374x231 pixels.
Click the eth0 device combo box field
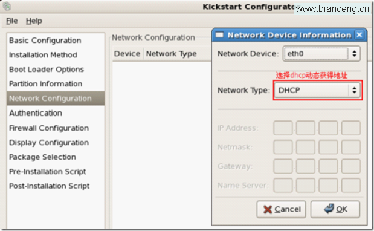tap(315, 54)
